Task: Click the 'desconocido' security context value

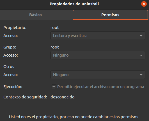Action: [63, 97]
